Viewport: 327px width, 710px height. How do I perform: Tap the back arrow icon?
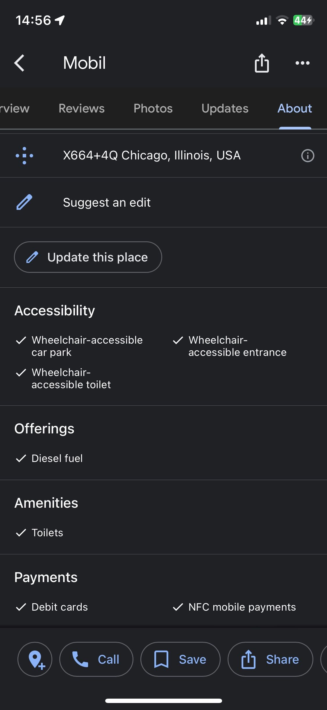[x=19, y=63]
